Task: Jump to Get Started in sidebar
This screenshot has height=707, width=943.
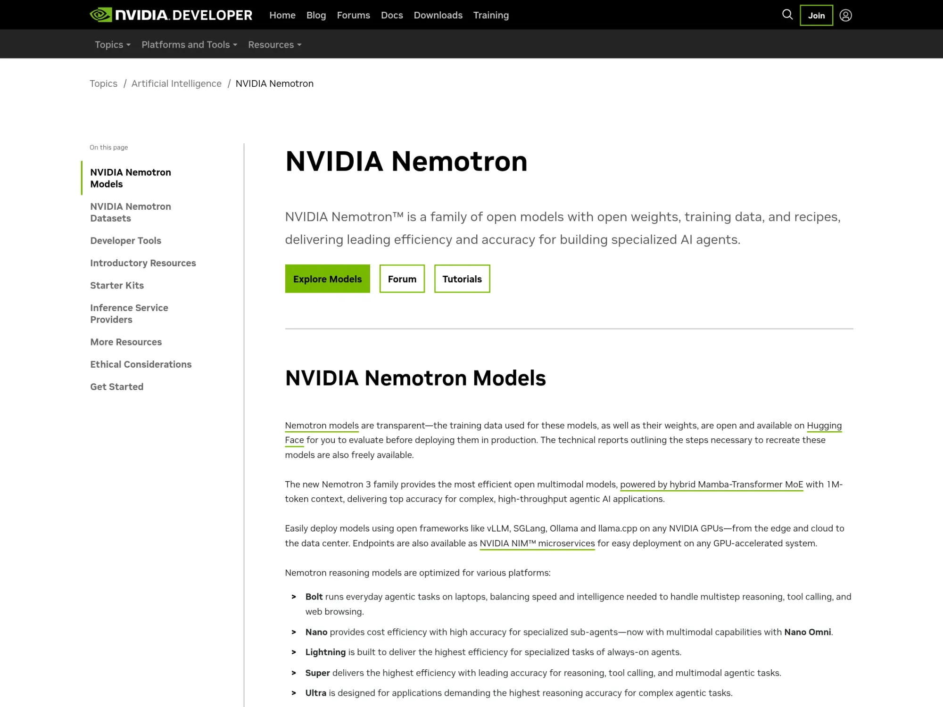Action: coord(116,386)
